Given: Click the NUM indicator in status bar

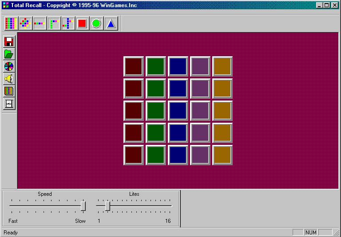Looking at the screenshot, I should point(311,233).
